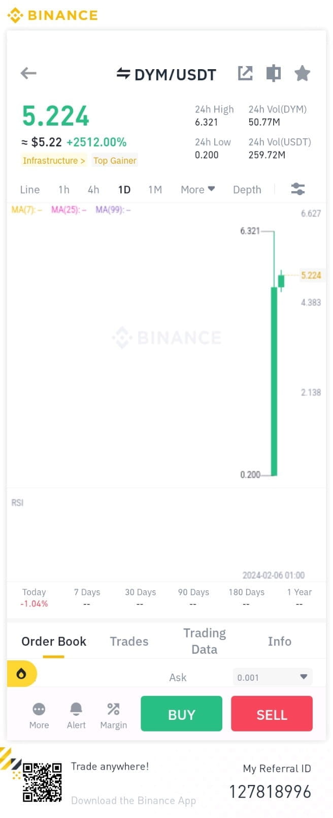The width and height of the screenshot is (333, 818).
Task: Click the back arrow to exit pair view
Action: tap(28, 73)
